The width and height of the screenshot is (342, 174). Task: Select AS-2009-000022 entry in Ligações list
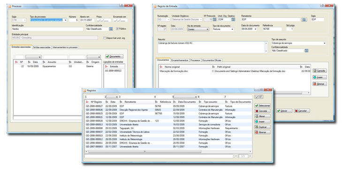click(x=114, y=71)
